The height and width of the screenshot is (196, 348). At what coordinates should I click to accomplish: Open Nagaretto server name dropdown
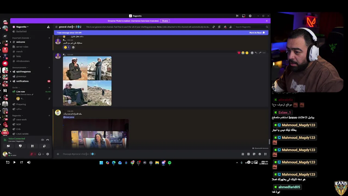tap(22, 27)
